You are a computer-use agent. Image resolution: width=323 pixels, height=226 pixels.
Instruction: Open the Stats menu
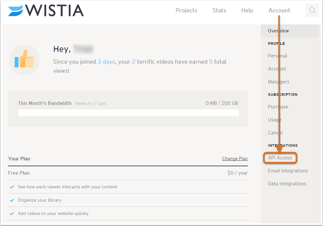tap(219, 10)
